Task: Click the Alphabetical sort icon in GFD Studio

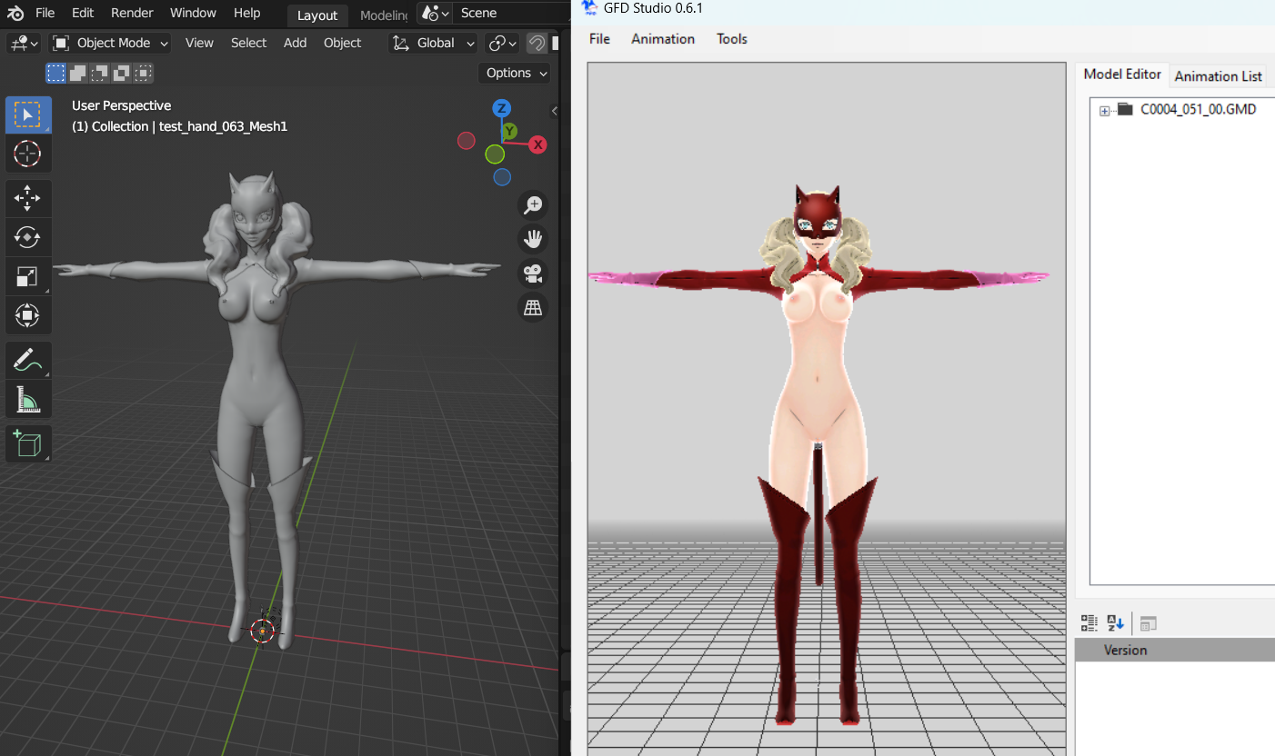Action: tap(1116, 623)
